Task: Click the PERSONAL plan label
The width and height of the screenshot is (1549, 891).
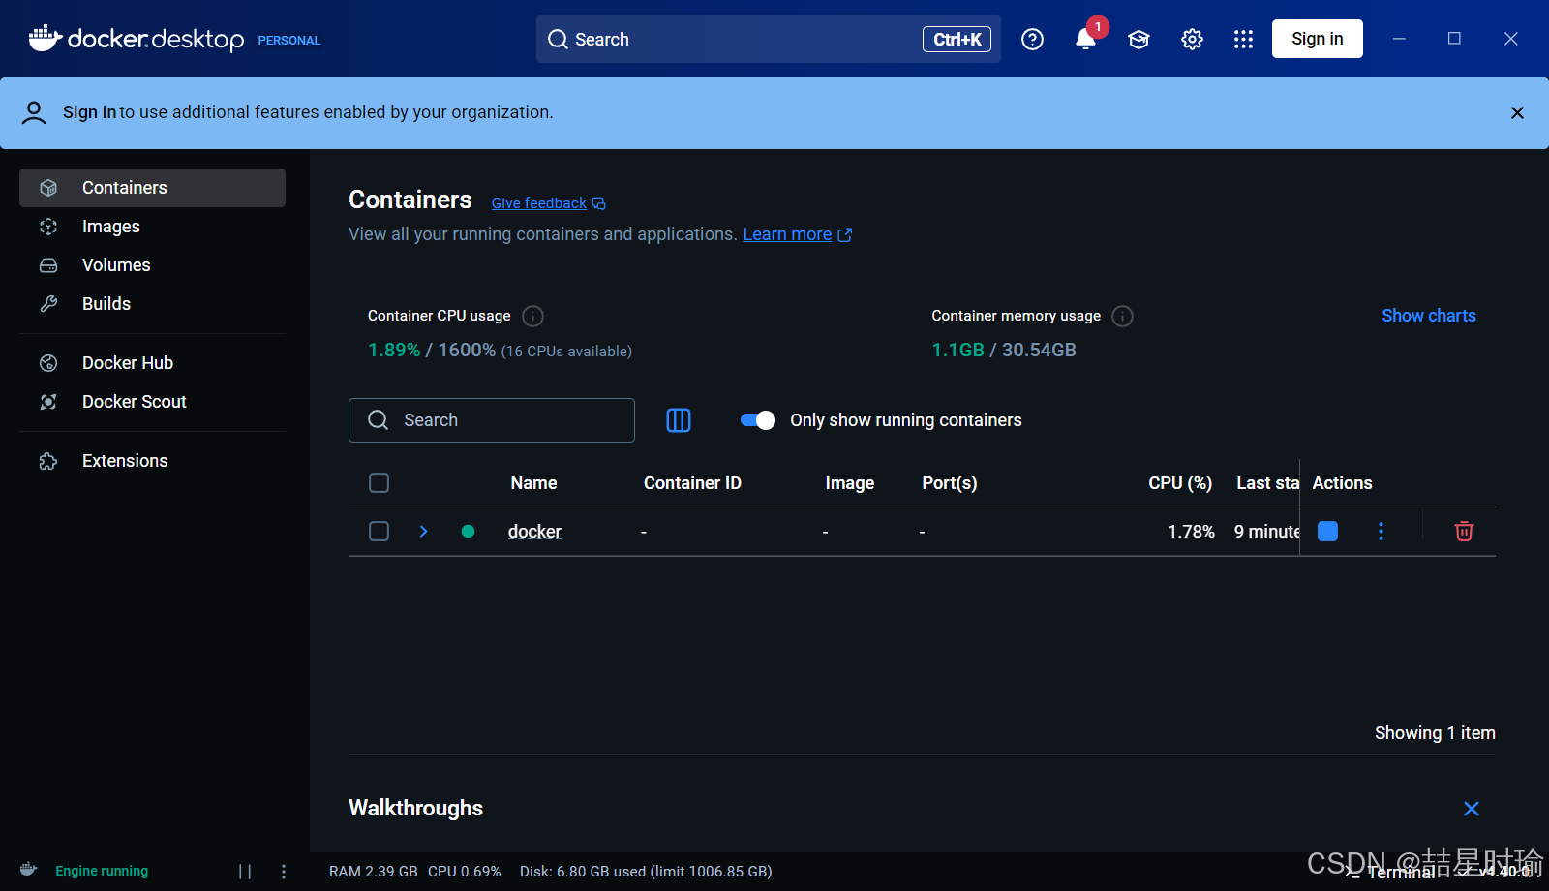Action: click(x=289, y=41)
